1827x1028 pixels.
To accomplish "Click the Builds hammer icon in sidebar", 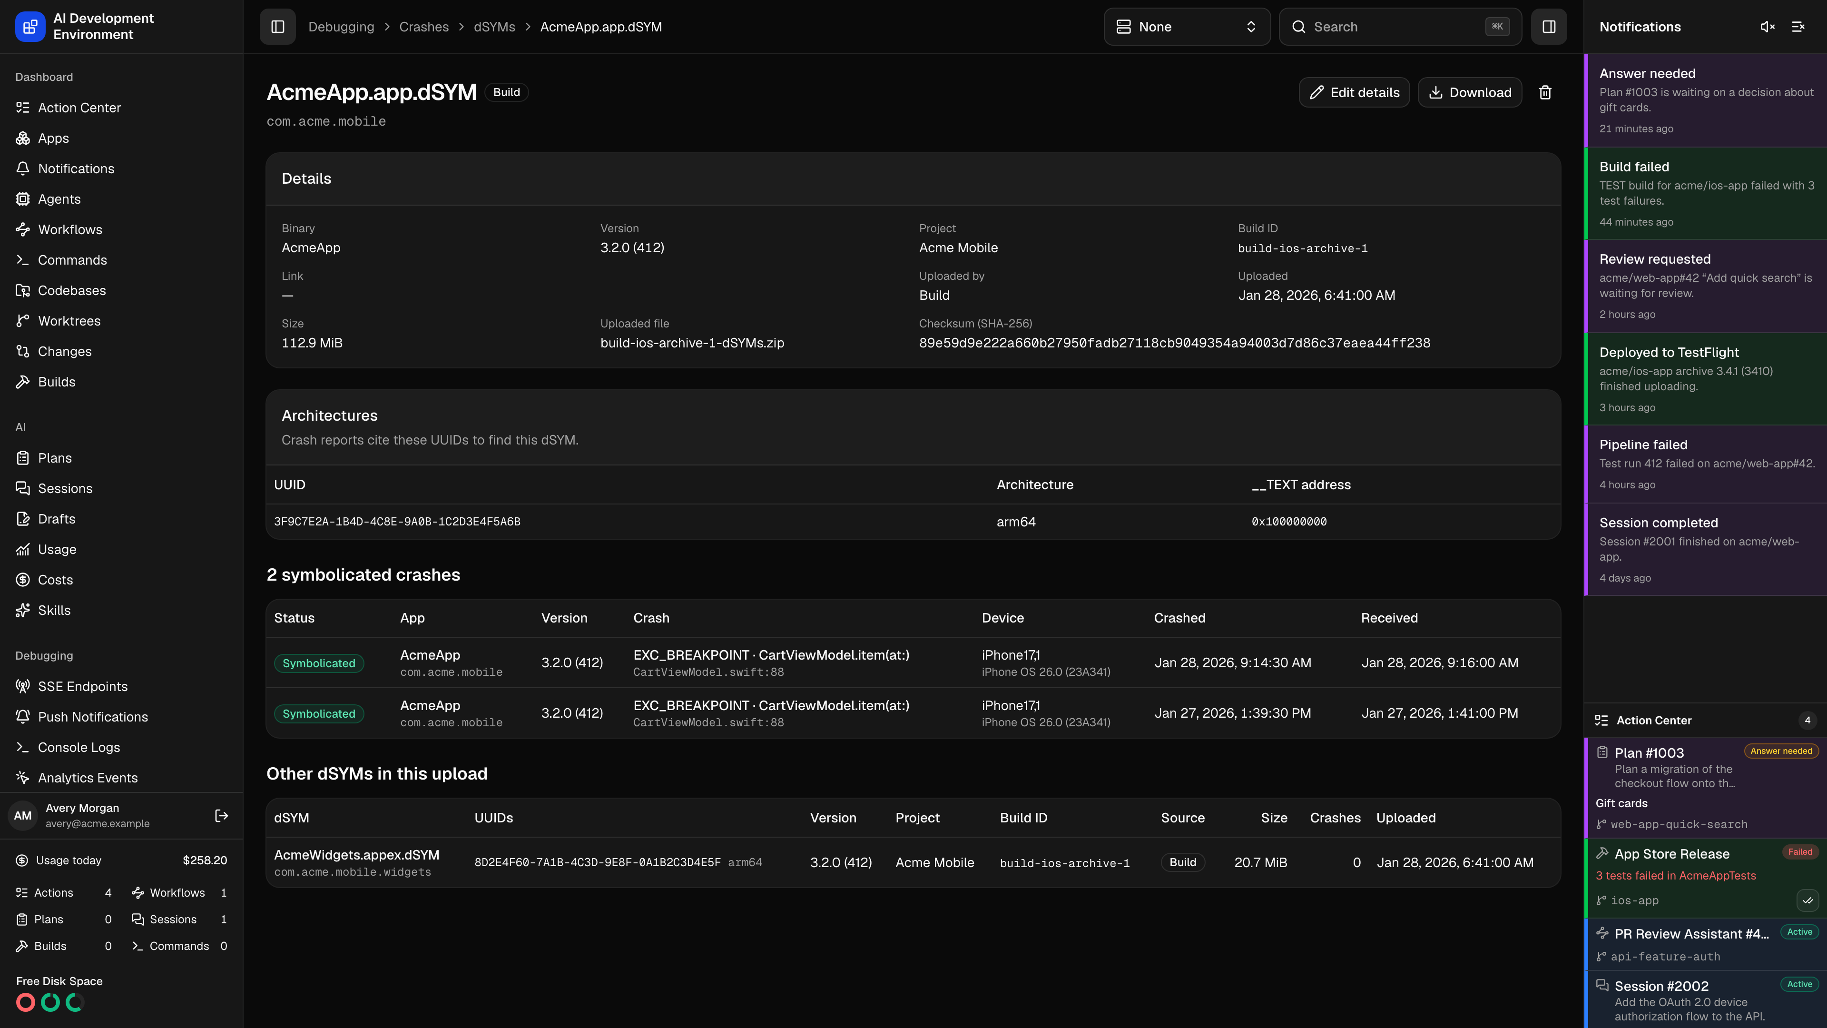I will 23,382.
